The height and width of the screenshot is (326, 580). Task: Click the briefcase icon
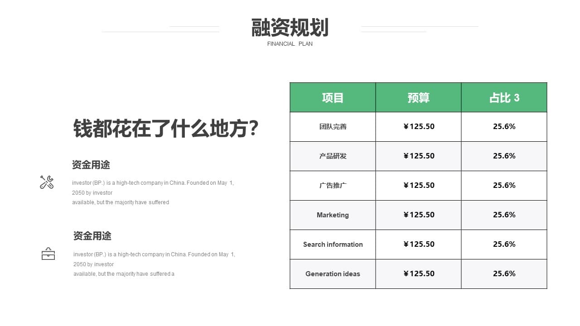click(x=48, y=254)
